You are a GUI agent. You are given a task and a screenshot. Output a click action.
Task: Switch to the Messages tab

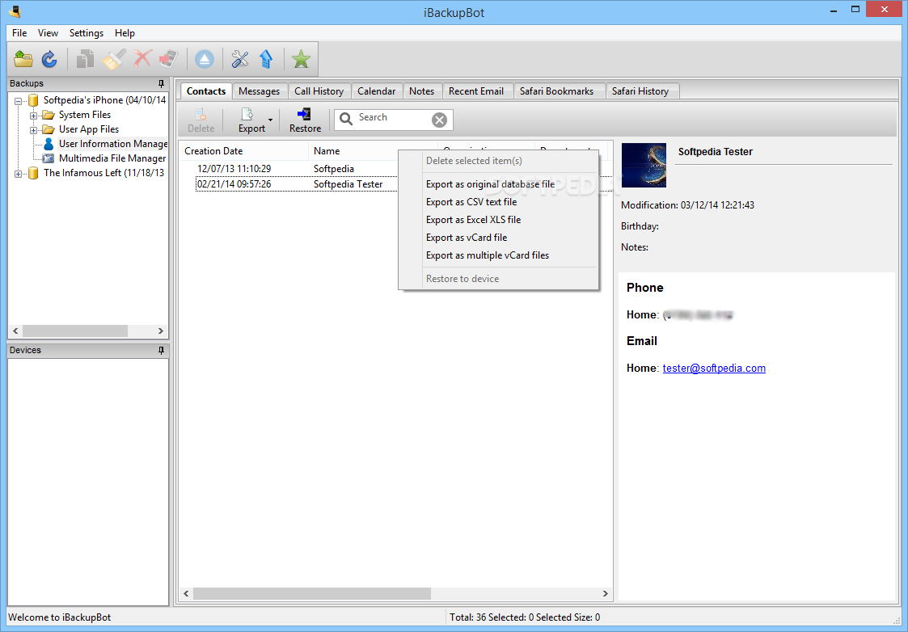tap(259, 91)
